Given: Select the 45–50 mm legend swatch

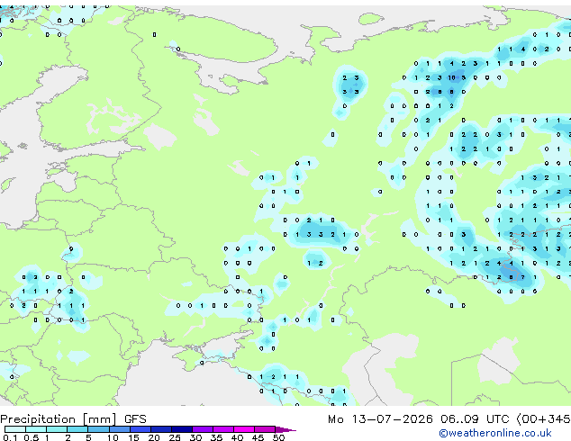Looking at the screenshot, I should (265, 429).
